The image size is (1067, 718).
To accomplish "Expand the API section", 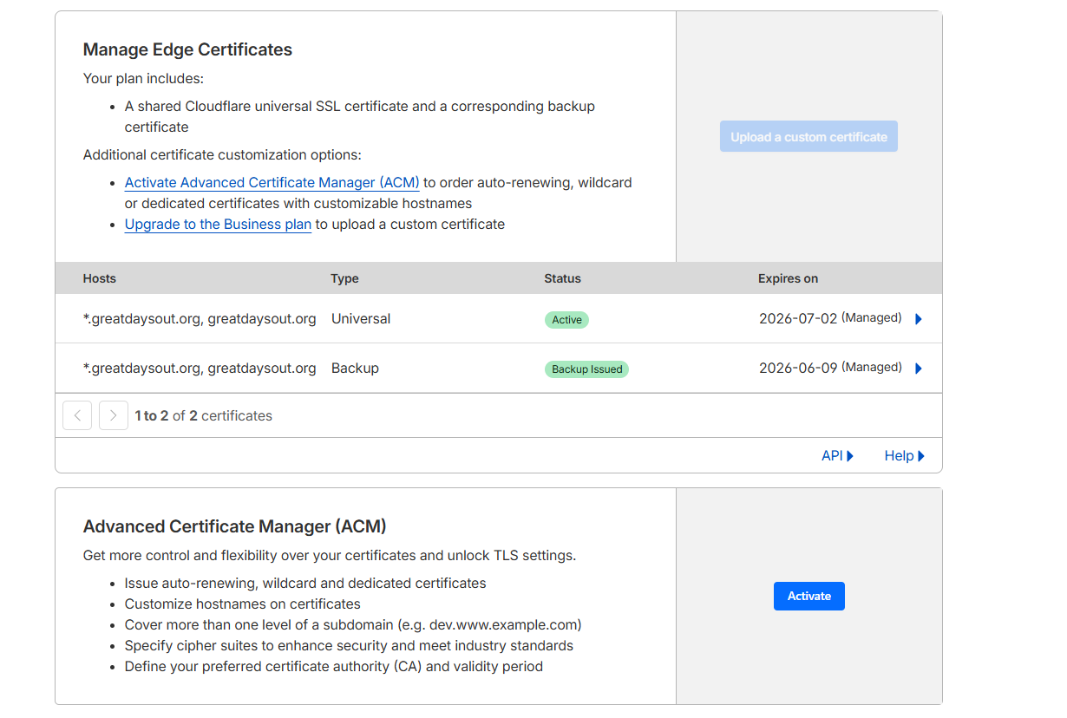I will pyautogui.click(x=837, y=455).
